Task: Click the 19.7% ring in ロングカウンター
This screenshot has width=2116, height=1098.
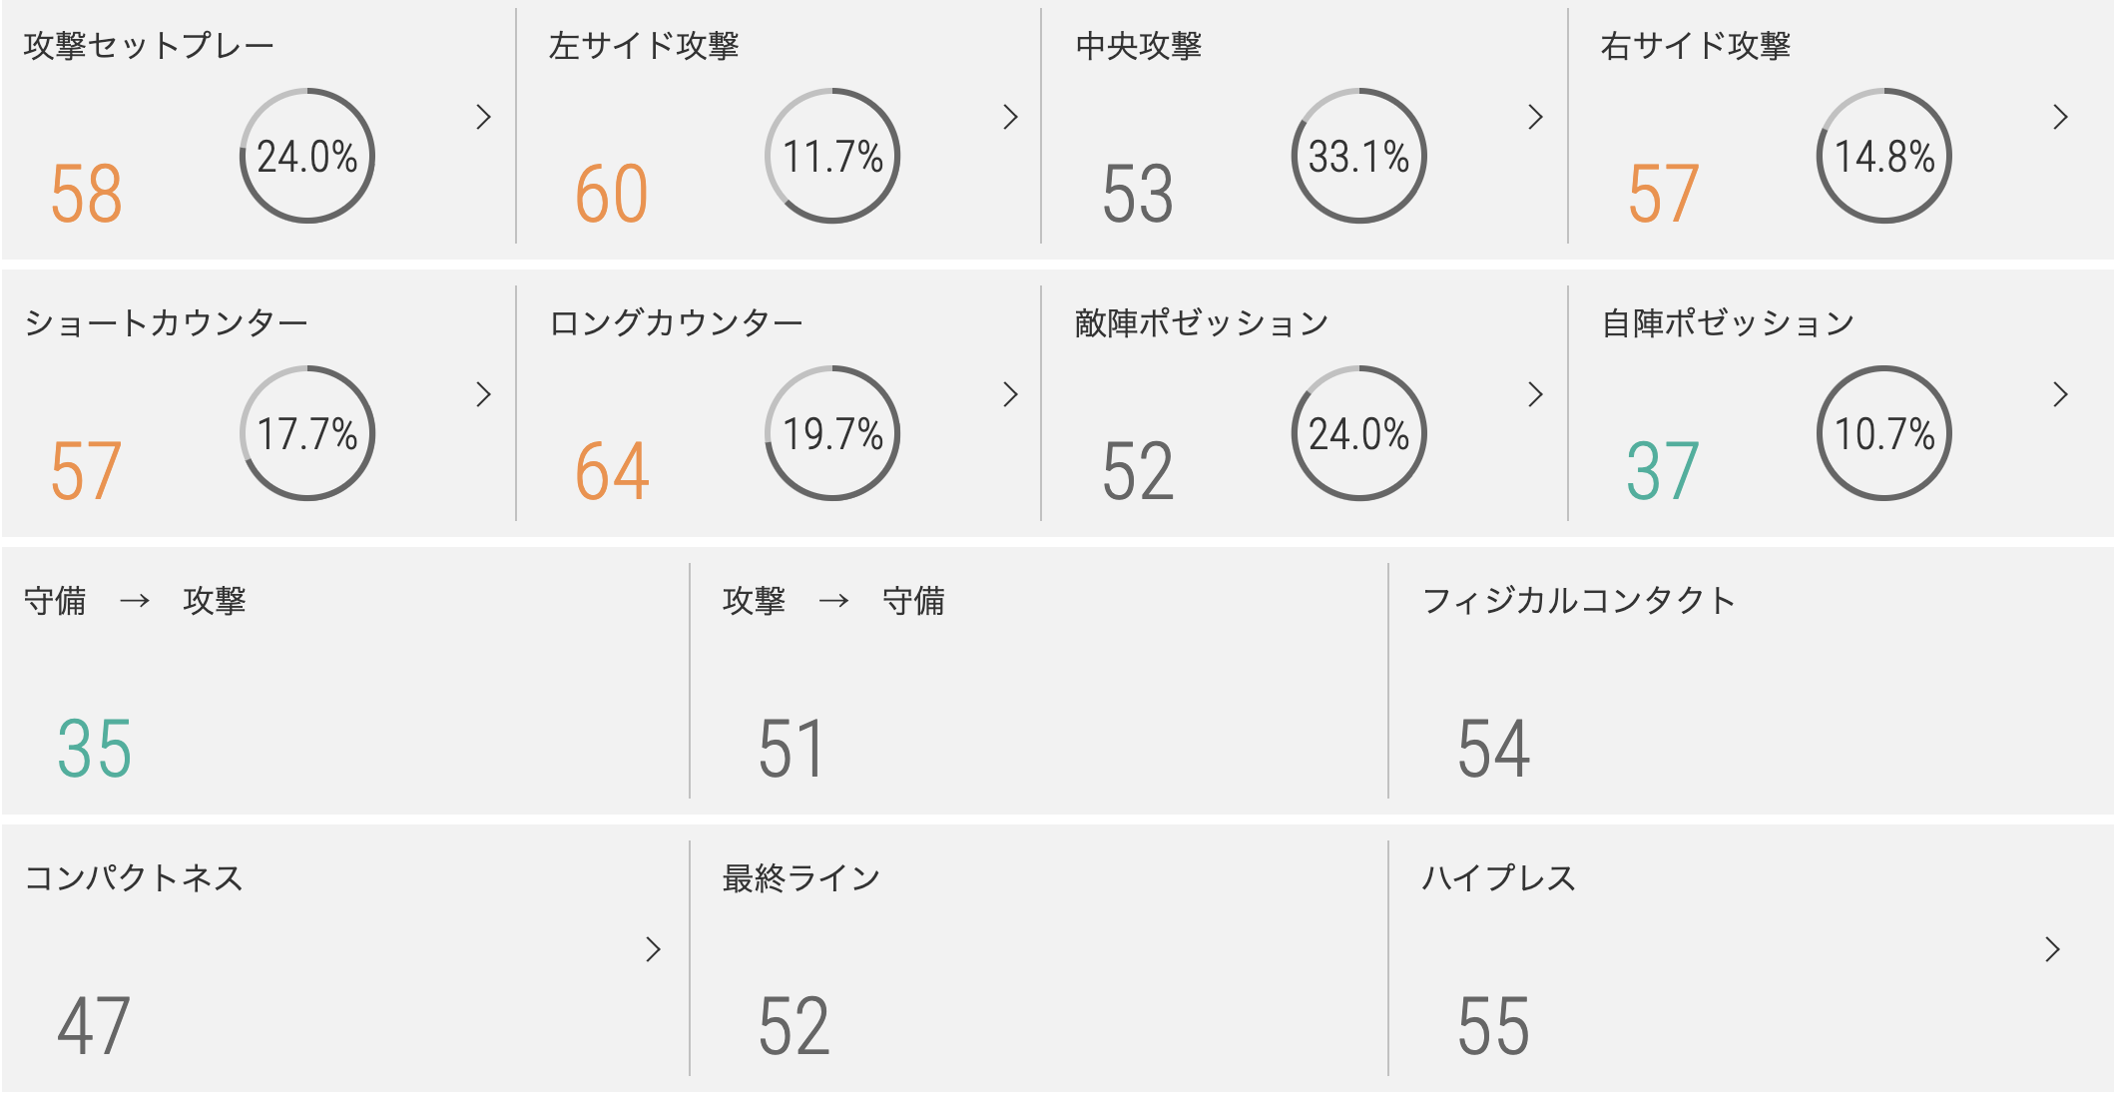Action: pyautogui.click(x=832, y=433)
